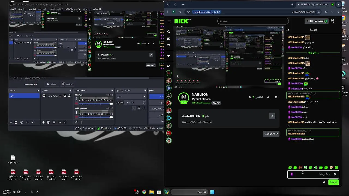Edit the NABLEON about panel with pencil
Image resolution: width=349 pixels, height=196 pixels.
[x=272, y=116]
